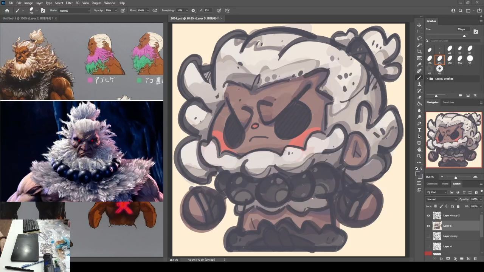Open Opacity 80% dropdown arrow
Image resolution: width=484 pixels, height=272 pixels.
tap(115, 11)
